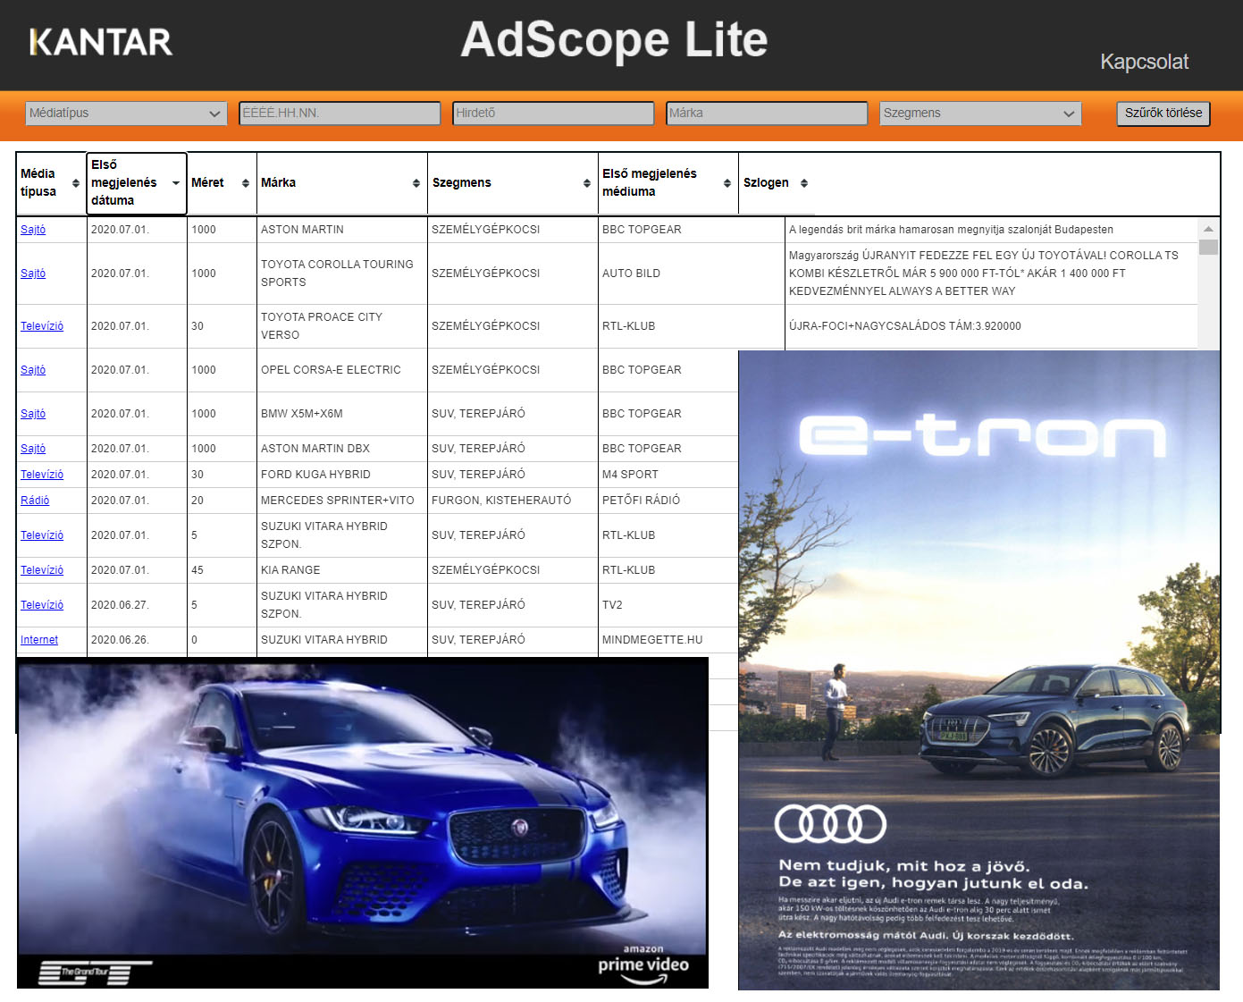Click the table scrollbar up arrow

(1208, 229)
